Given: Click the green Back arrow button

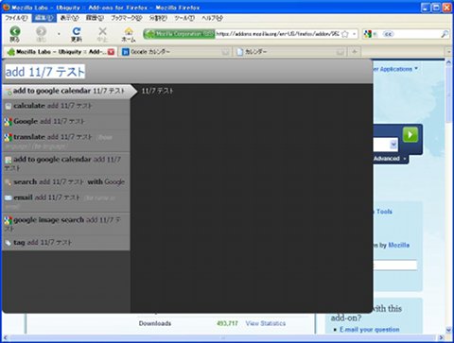Looking at the screenshot, I should coord(15,31).
